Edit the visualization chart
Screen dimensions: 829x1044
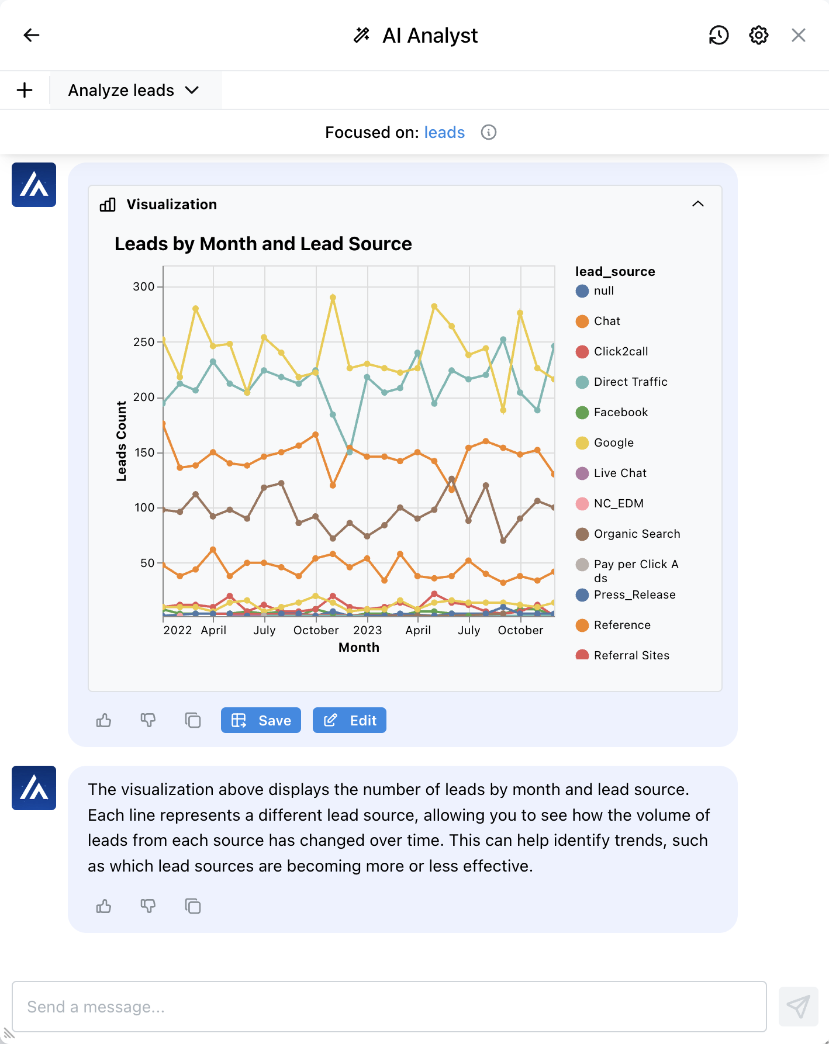[350, 720]
